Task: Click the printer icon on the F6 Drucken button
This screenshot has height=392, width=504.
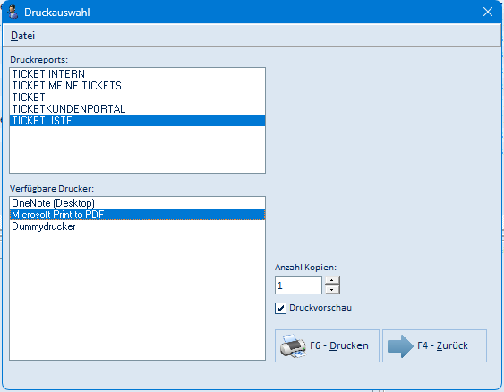Action: pyautogui.click(x=293, y=346)
